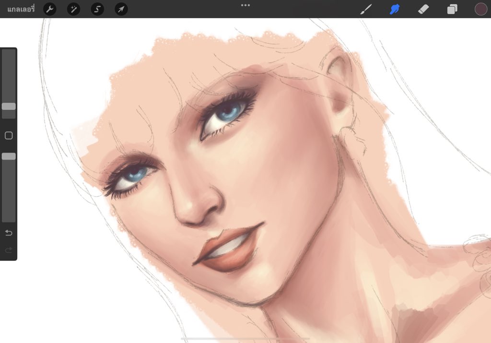Screen dimensions: 491x343
Task: Redo the undone stroke
Action: pyautogui.click(x=9, y=249)
